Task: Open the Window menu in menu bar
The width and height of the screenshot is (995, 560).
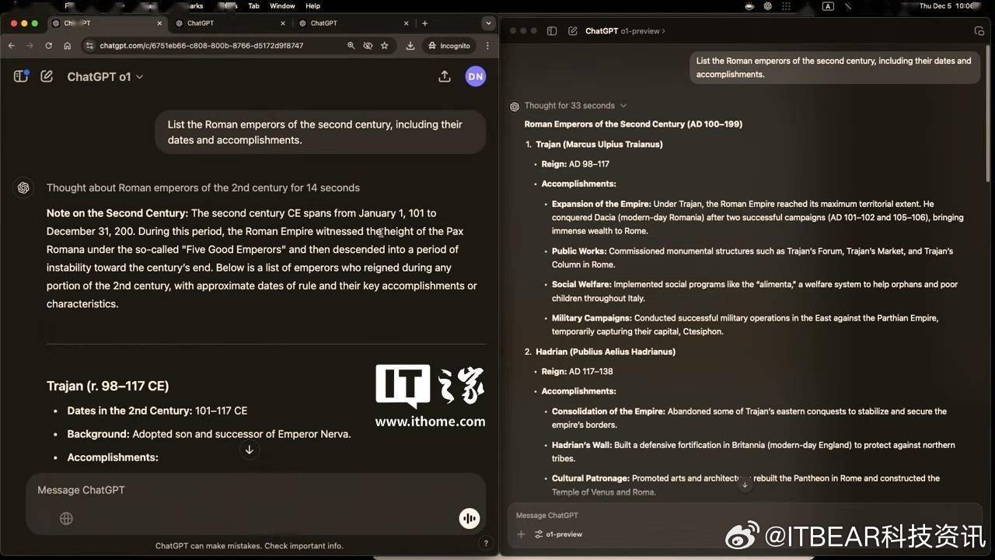Action: 282,5
